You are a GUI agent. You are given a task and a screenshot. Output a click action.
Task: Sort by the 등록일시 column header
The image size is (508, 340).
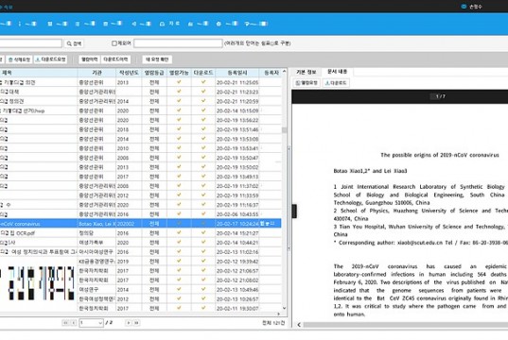[x=237, y=73]
